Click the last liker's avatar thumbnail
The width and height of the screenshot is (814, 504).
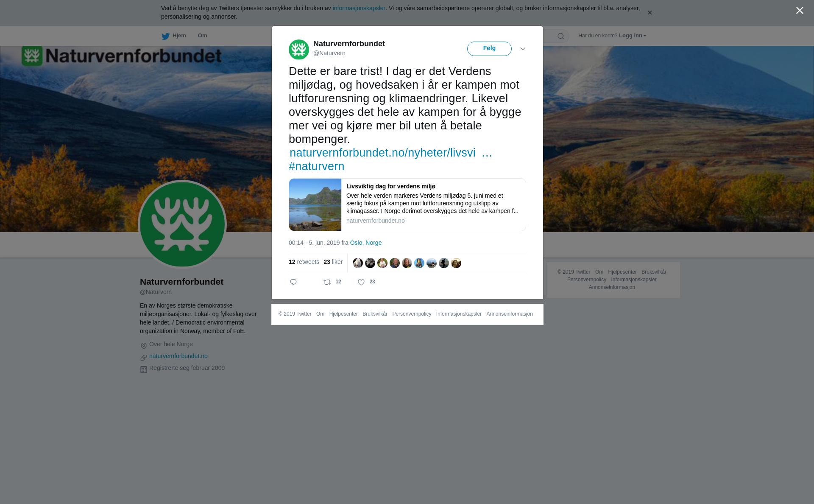pyautogui.click(x=456, y=263)
